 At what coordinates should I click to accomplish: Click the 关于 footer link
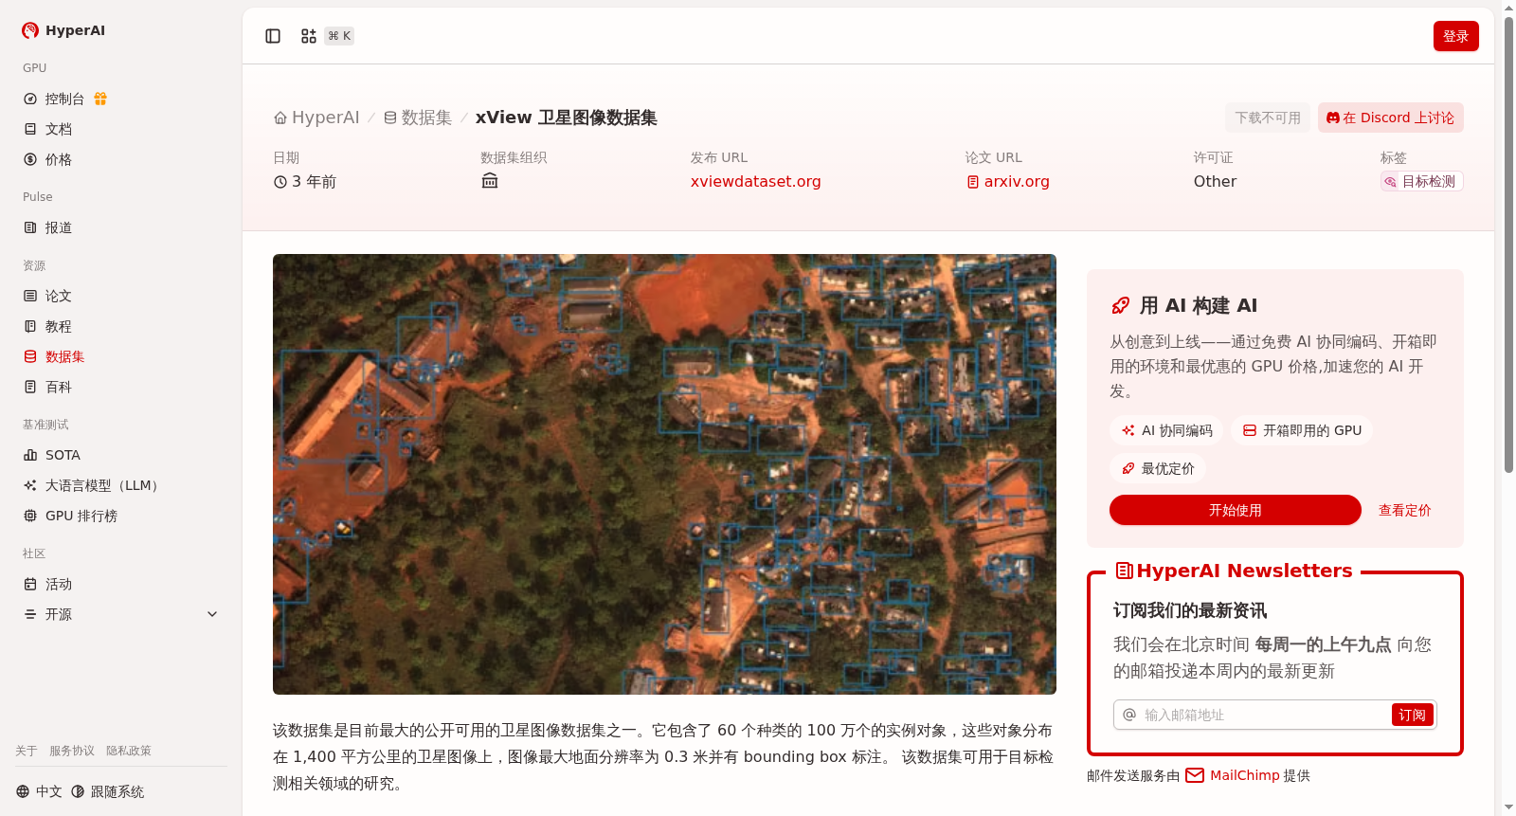(x=27, y=751)
